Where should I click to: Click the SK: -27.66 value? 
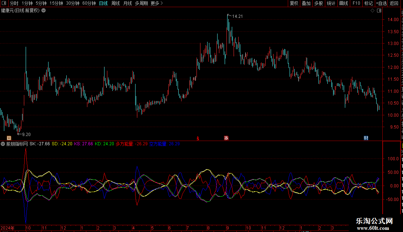click(x=40, y=144)
